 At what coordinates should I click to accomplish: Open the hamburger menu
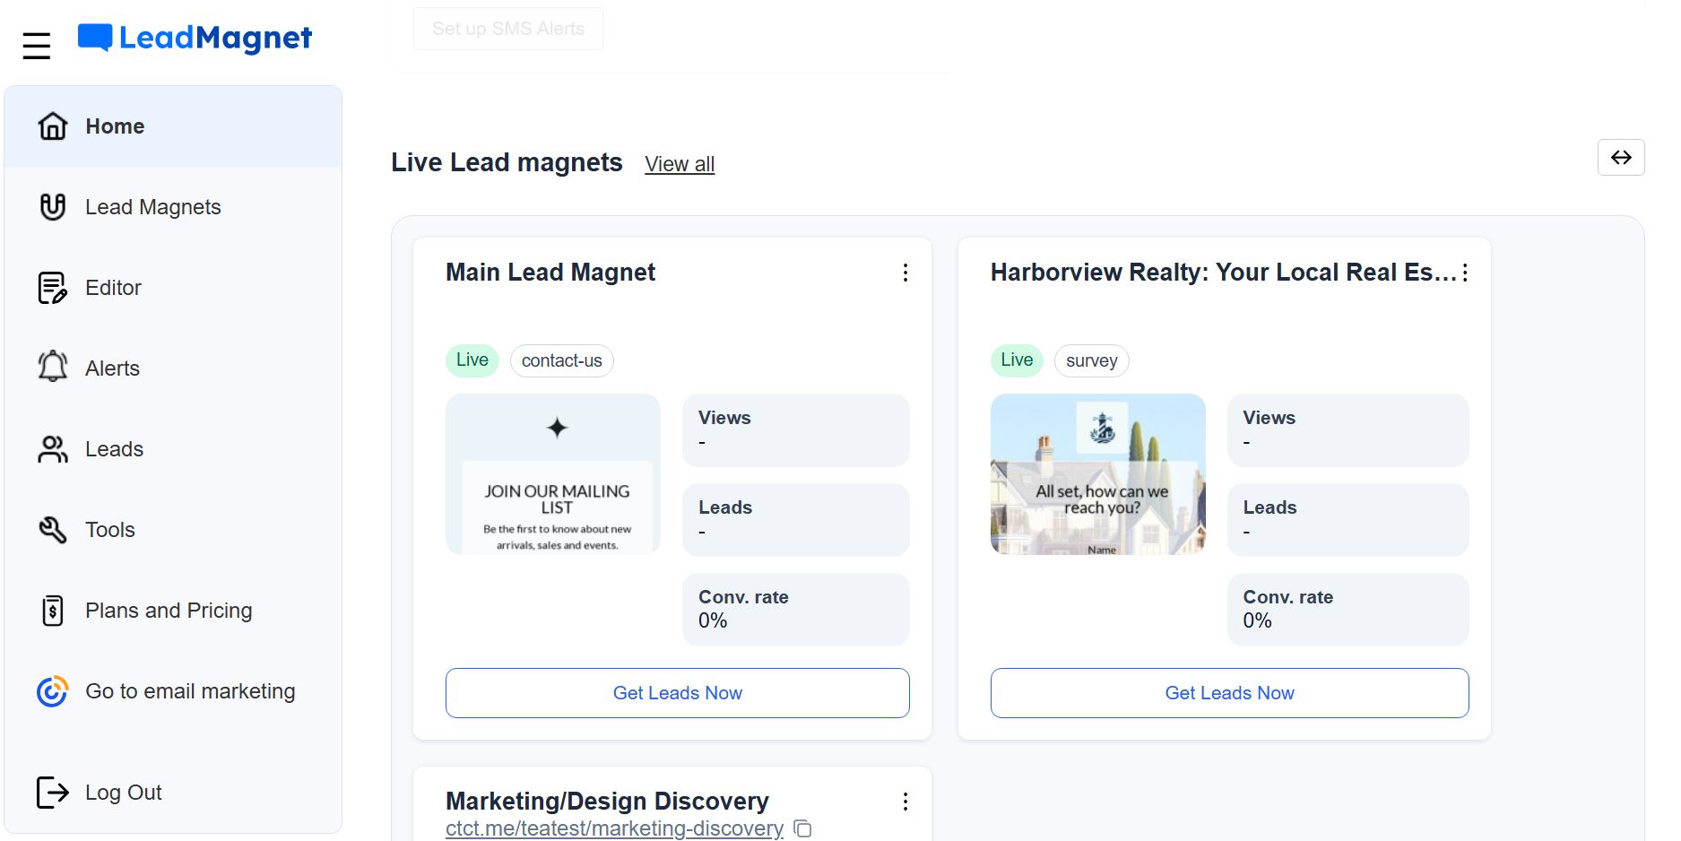[37, 44]
